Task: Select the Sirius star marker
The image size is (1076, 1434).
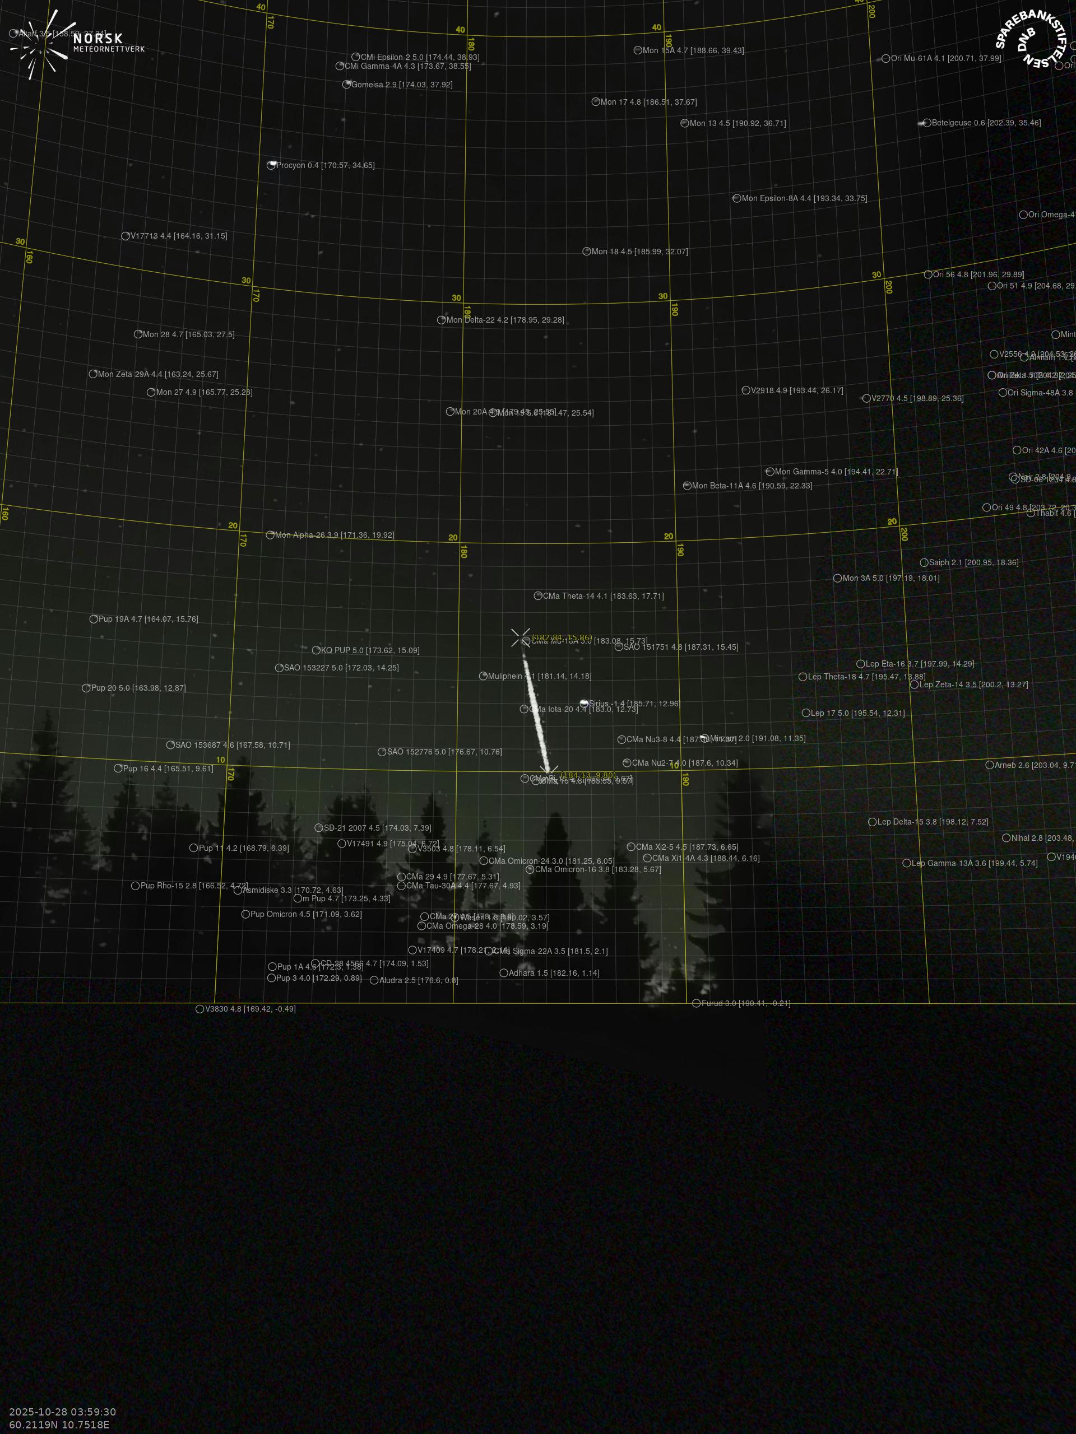Action: 584,704
